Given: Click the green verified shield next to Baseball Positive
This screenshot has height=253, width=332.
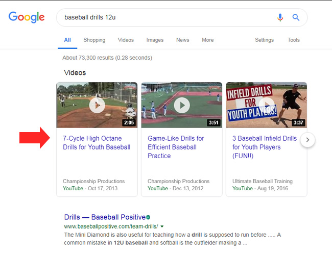Looking at the screenshot, I should (x=148, y=217).
